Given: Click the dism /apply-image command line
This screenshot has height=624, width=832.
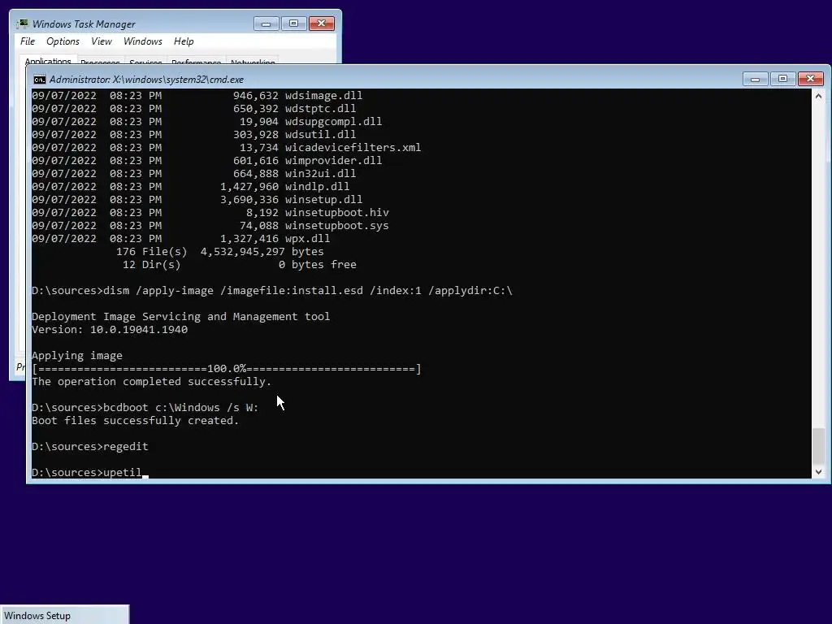Looking at the screenshot, I should pos(272,291).
